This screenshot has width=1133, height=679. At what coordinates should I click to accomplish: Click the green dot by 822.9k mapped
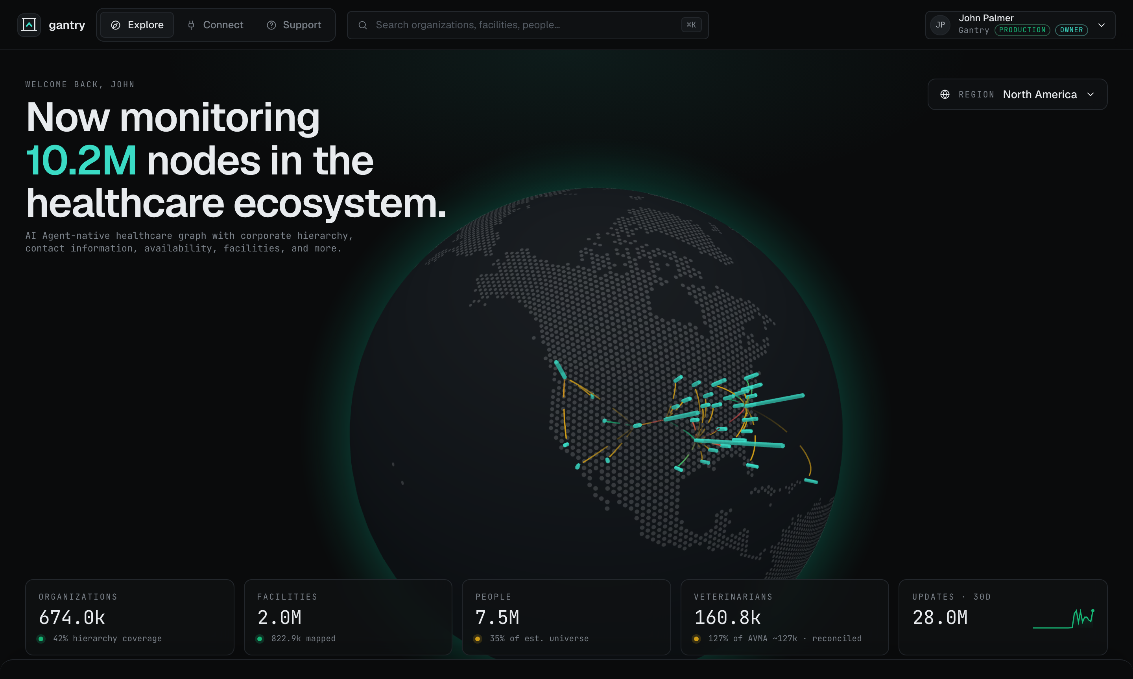tap(260, 639)
